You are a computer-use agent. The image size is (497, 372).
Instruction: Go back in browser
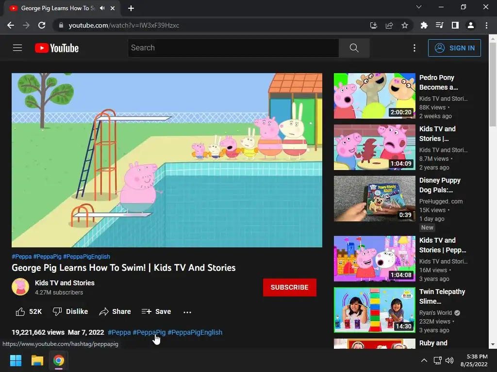(11, 25)
